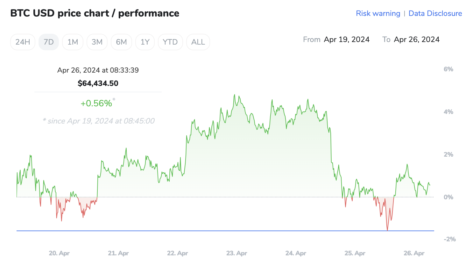Select the 3M timeframe button
The height and width of the screenshot is (277, 473).
click(97, 42)
